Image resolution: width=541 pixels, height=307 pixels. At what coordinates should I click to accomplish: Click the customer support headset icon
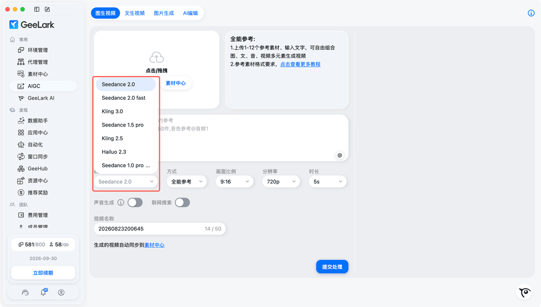coord(25,293)
